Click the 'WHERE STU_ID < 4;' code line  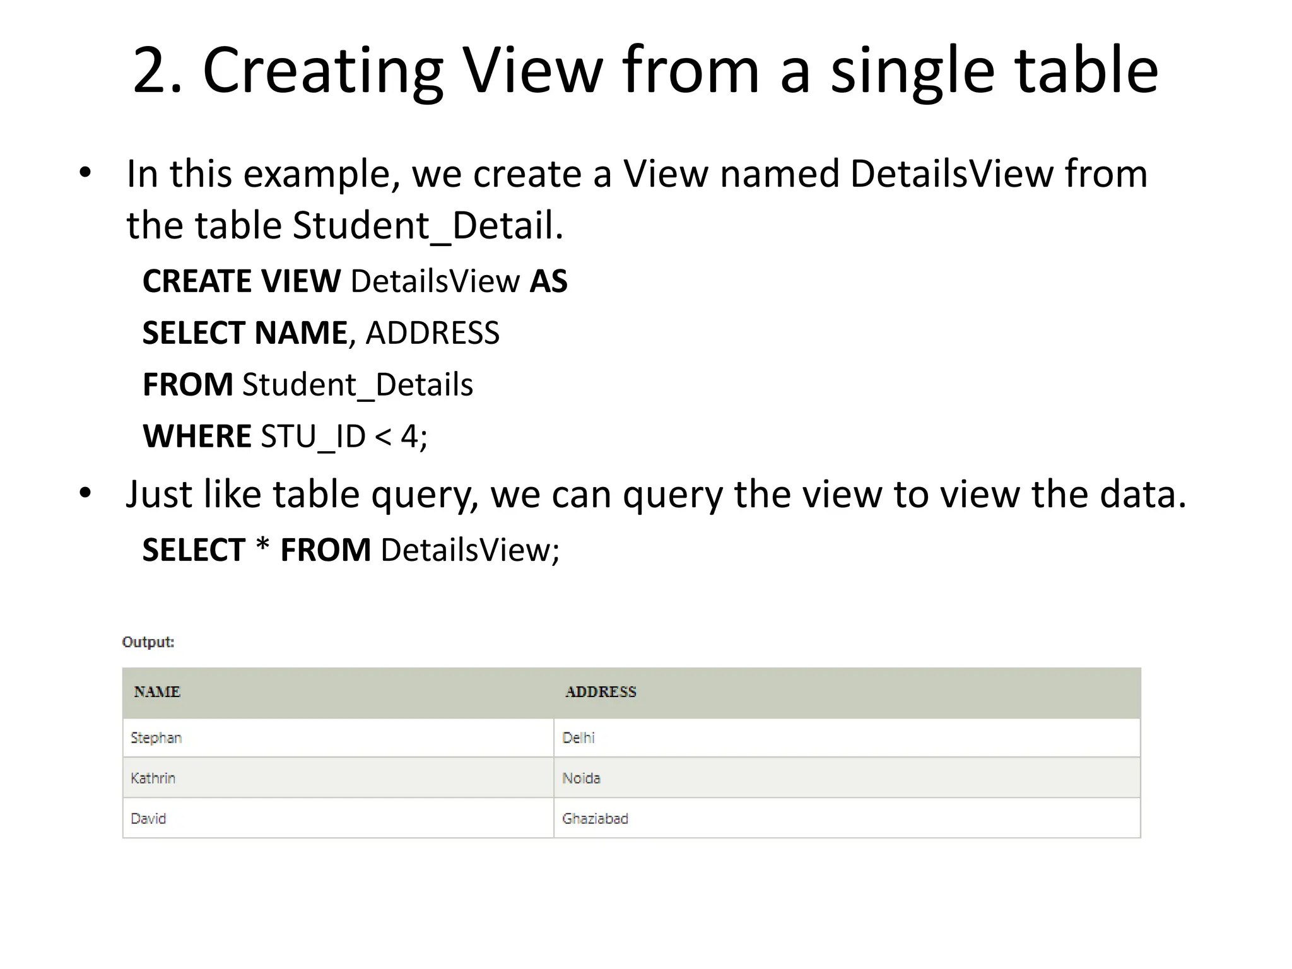point(285,436)
